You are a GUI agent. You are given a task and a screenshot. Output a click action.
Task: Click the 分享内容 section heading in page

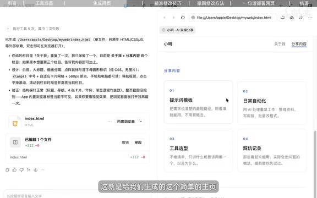[x=172, y=71]
